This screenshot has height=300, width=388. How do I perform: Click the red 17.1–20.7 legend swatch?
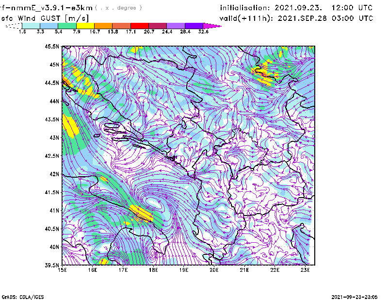[140, 26]
